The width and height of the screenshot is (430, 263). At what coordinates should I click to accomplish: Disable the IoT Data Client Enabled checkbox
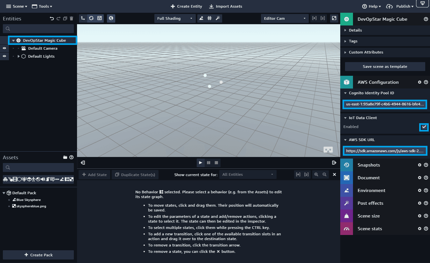point(424,127)
